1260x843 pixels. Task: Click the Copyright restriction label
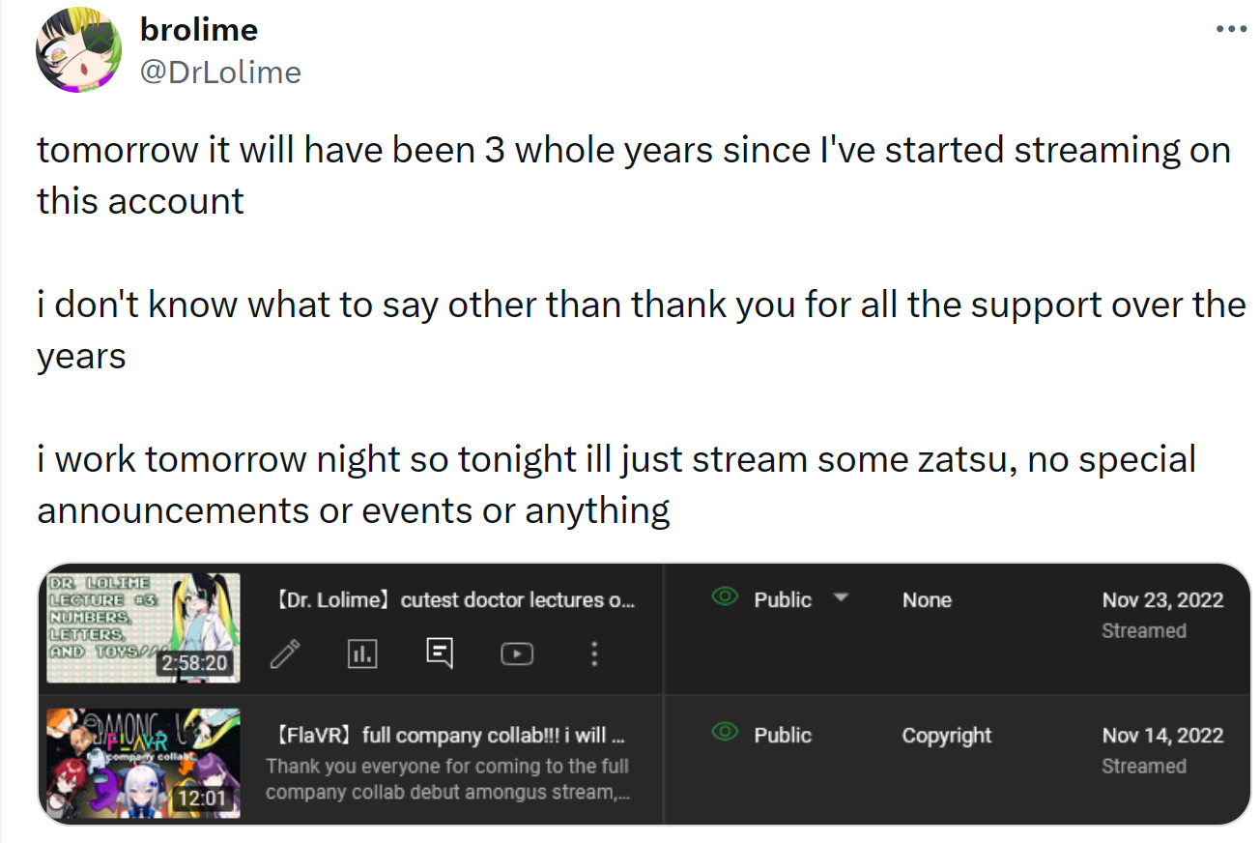click(946, 735)
